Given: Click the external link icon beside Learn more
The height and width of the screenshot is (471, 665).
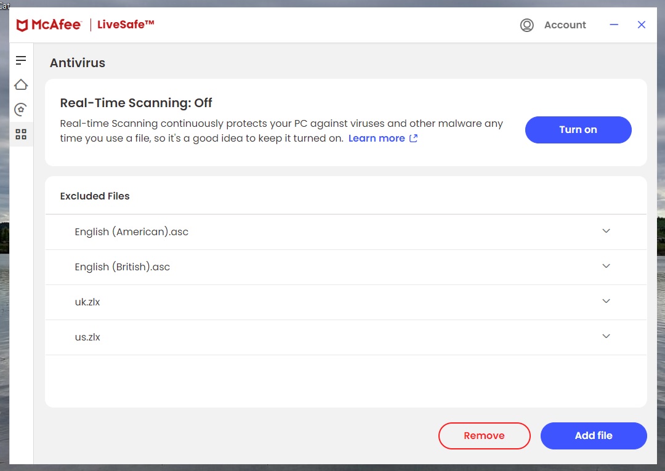Looking at the screenshot, I should pyautogui.click(x=414, y=138).
